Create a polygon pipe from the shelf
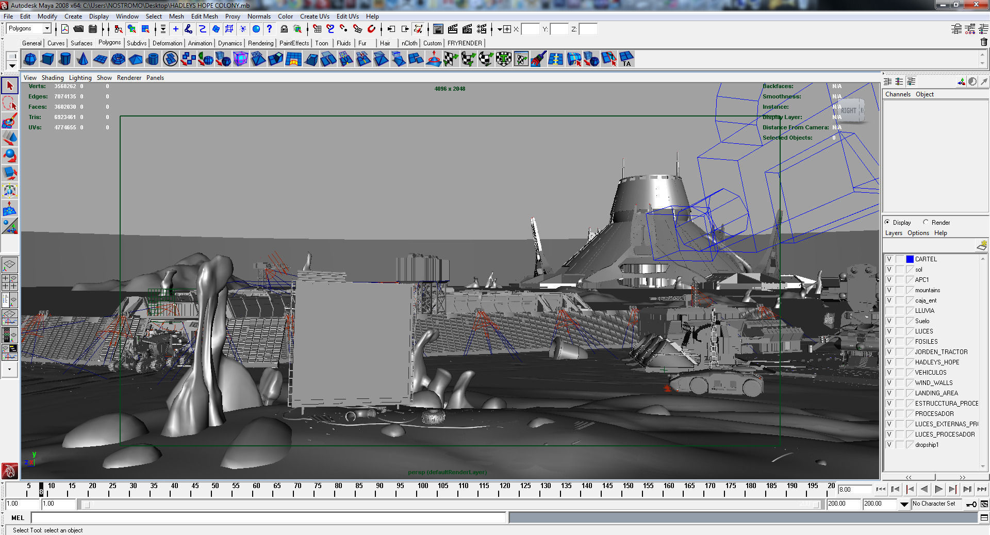The width and height of the screenshot is (990, 535). pyautogui.click(x=153, y=59)
